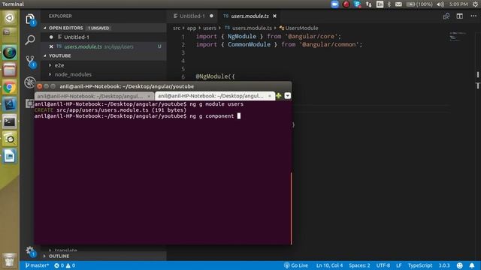481x270 pixels.
Task: Close the users.module.ts editor tab
Action: [x=275, y=16]
